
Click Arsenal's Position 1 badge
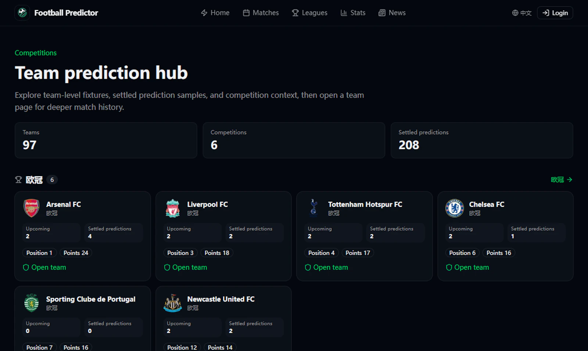39,253
